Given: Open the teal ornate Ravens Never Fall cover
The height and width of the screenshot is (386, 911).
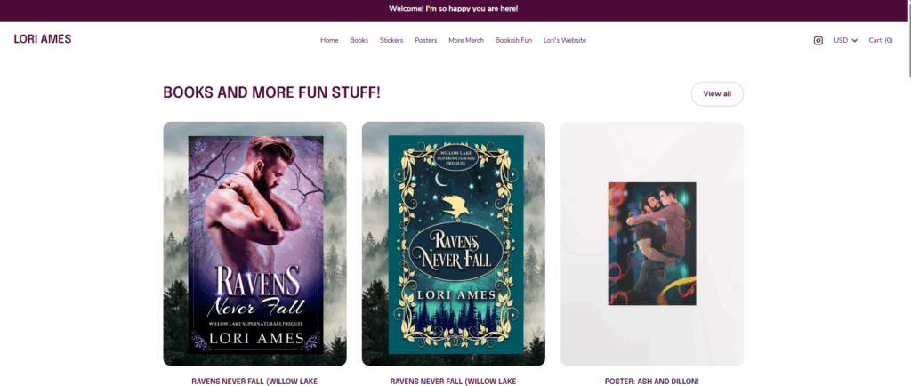Looking at the screenshot, I should (x=453, y=244).
